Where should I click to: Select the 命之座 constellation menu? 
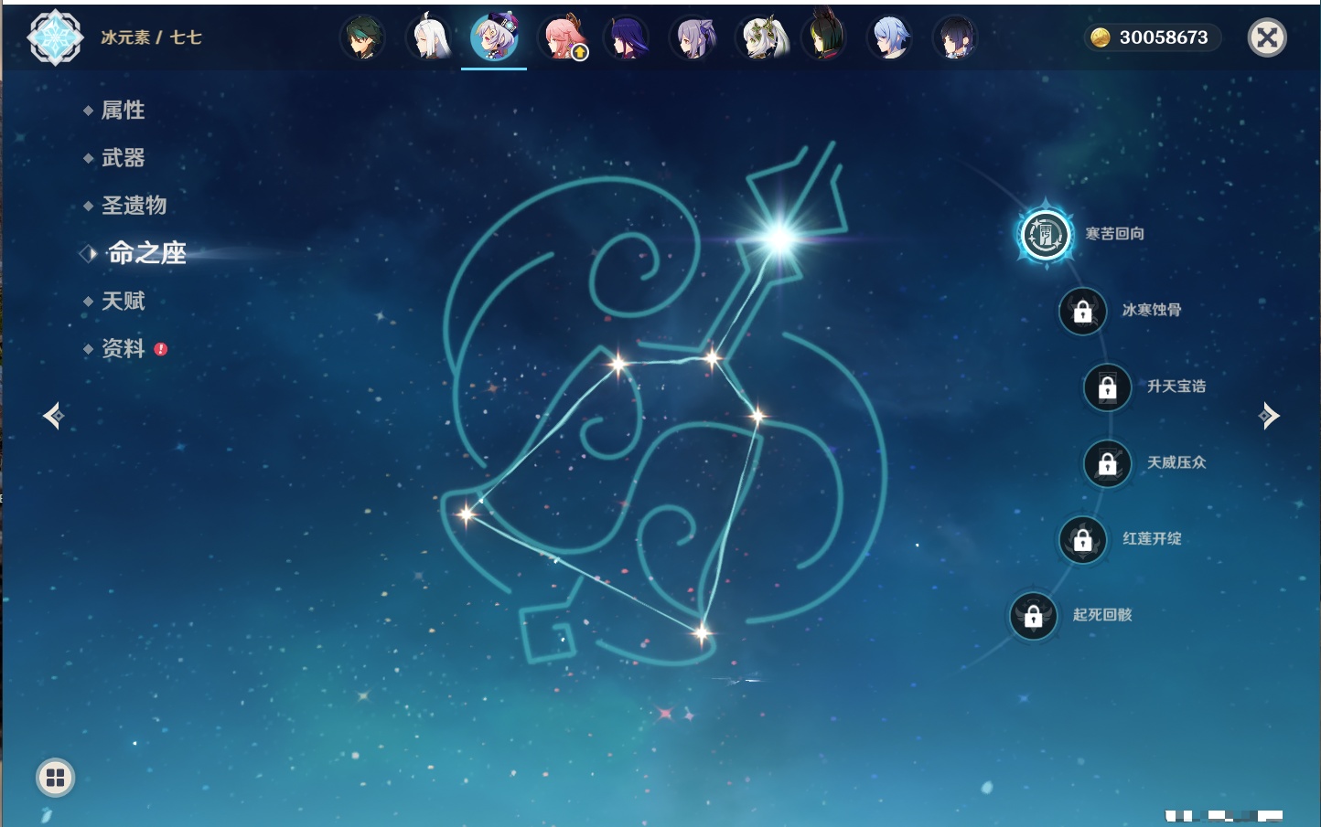(x=146, y=253)
